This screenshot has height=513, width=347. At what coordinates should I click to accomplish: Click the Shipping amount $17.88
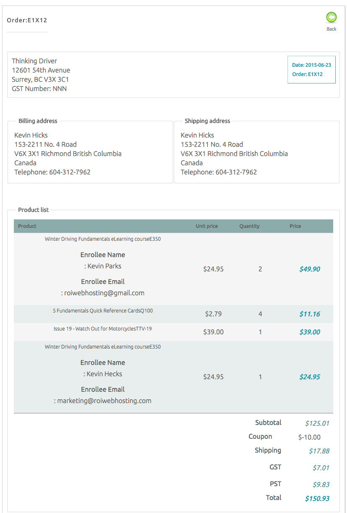coord(319,451)
